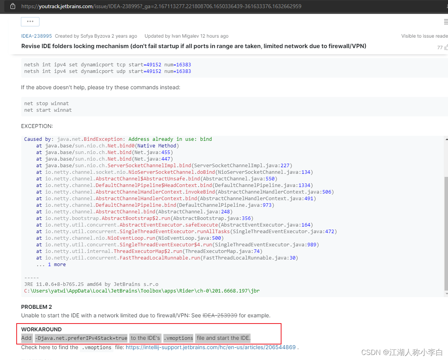Click the -Djava.net.preferIPv4Stack=true code snippet

(81, 338)
